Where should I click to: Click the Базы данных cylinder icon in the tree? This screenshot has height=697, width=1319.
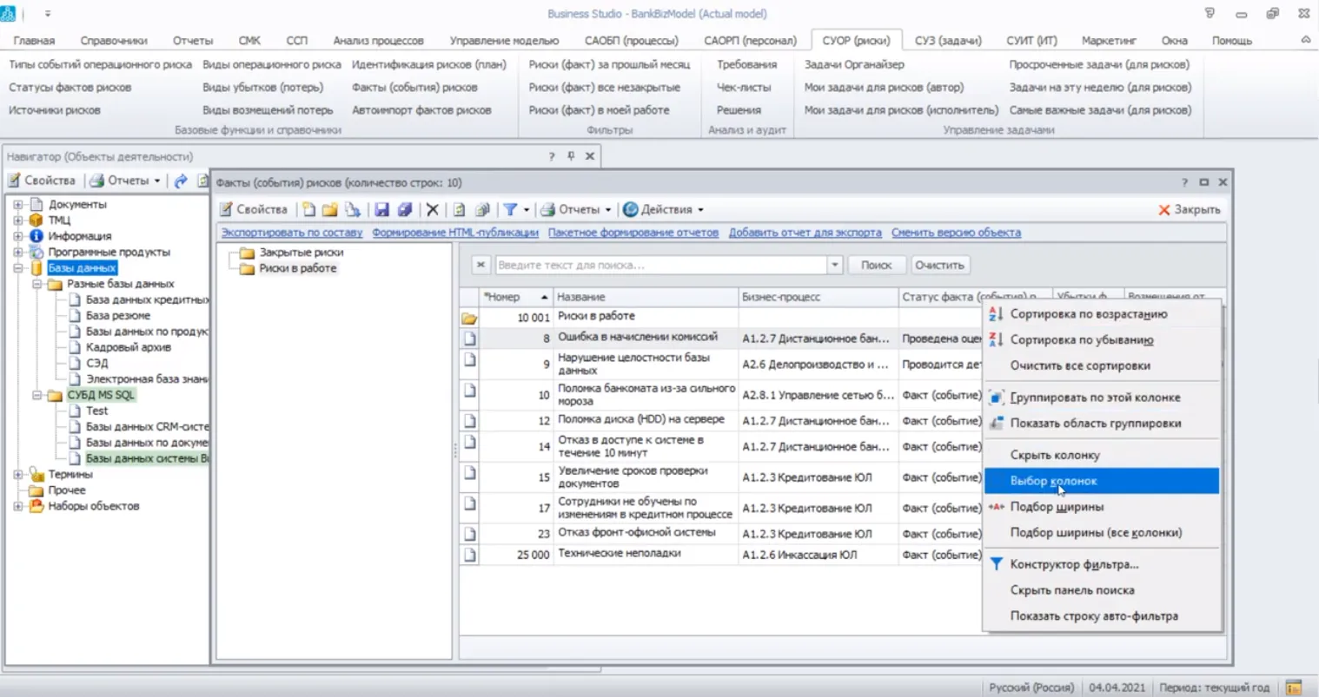36,268
